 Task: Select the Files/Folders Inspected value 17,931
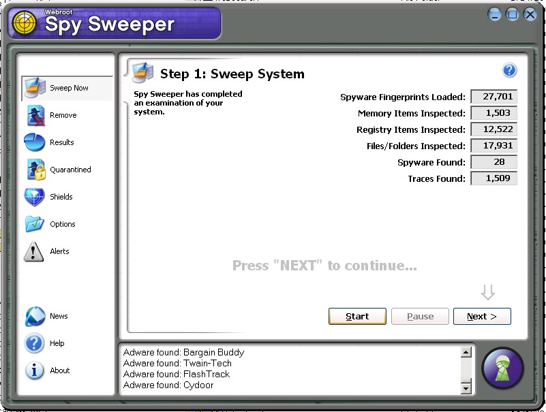pos(494,146)
